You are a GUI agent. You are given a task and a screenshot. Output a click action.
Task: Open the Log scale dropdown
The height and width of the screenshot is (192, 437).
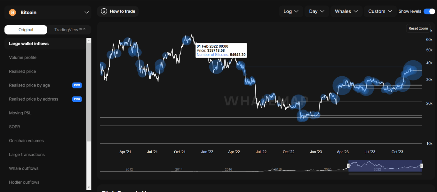pyautogui.click(x=291, y=12)
